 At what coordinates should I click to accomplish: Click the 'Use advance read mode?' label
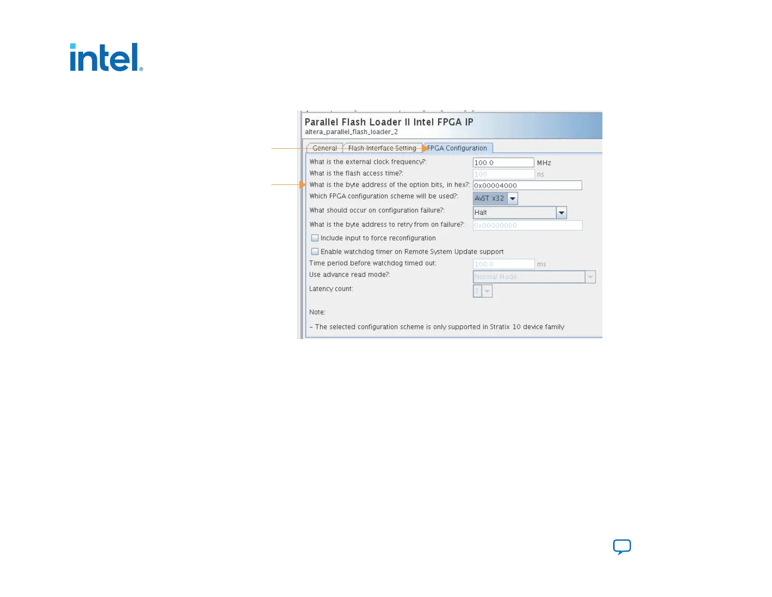pos(349,275)
